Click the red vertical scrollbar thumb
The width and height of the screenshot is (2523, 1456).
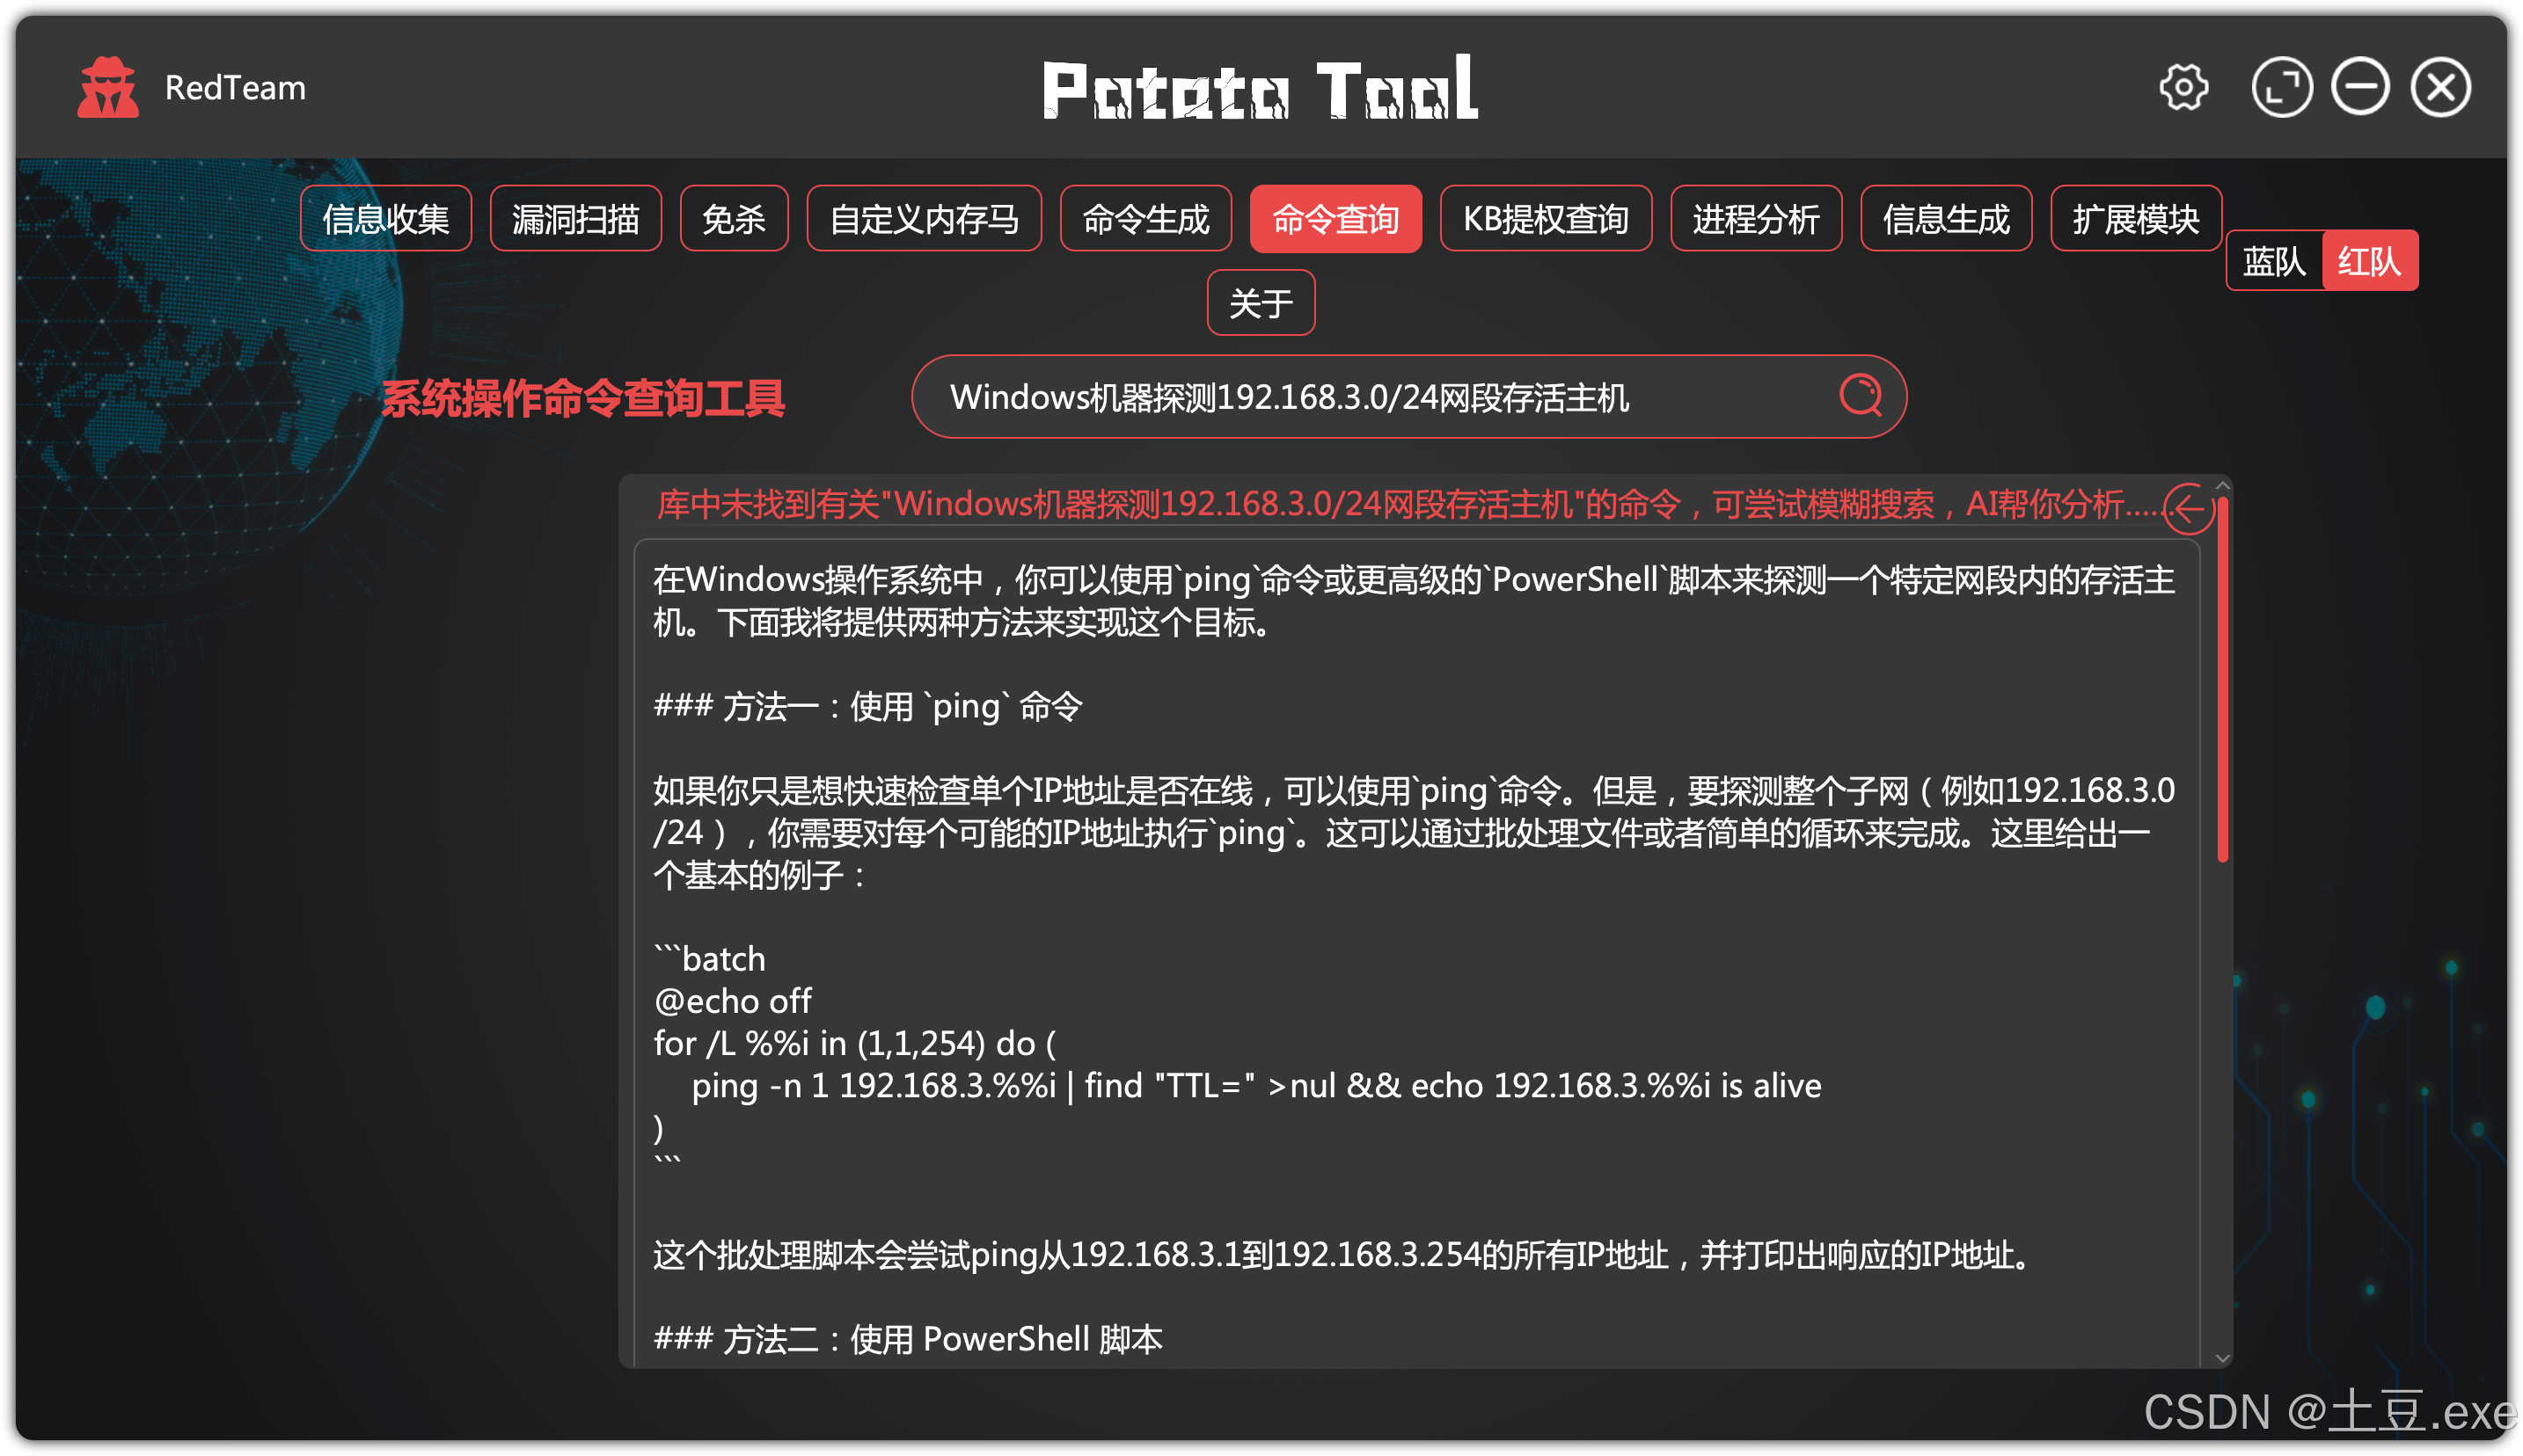(x=2222, y=680)
